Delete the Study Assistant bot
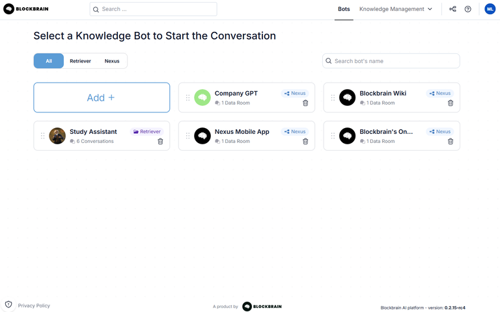Image resolution: width=500 pixels, height=312 pixels. [x=160, y=142]
